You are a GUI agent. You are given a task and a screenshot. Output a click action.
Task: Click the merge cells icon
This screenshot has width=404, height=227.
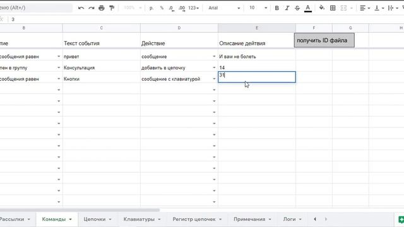pyautogui.click(x=343, y=8)
